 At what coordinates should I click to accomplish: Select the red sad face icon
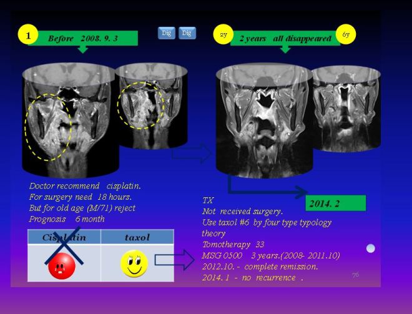click(61, 265)
